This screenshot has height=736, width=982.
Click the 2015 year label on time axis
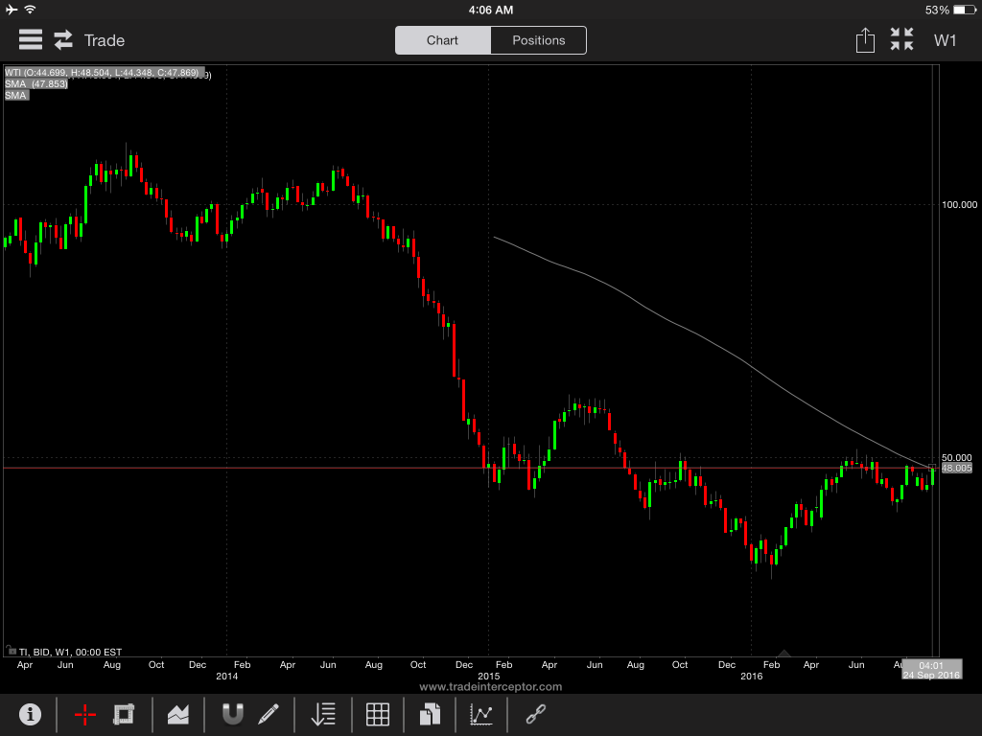click(488, 676)
